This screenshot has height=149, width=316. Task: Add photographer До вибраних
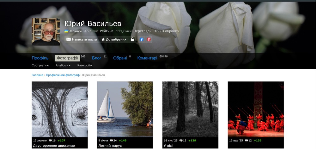coord(114,40)
